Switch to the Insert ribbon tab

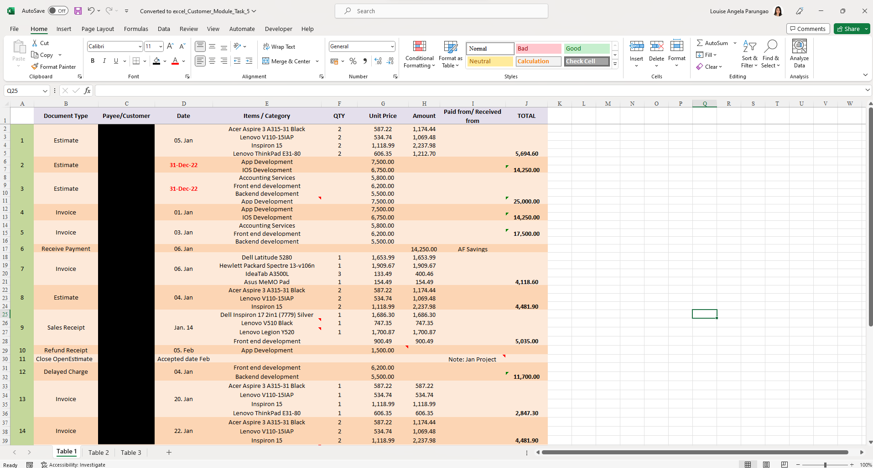[x=64, y=29]
